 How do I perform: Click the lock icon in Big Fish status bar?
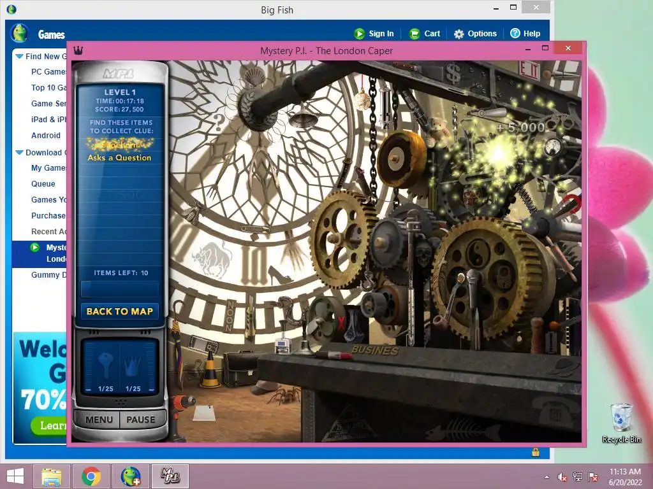click(536, 453)
